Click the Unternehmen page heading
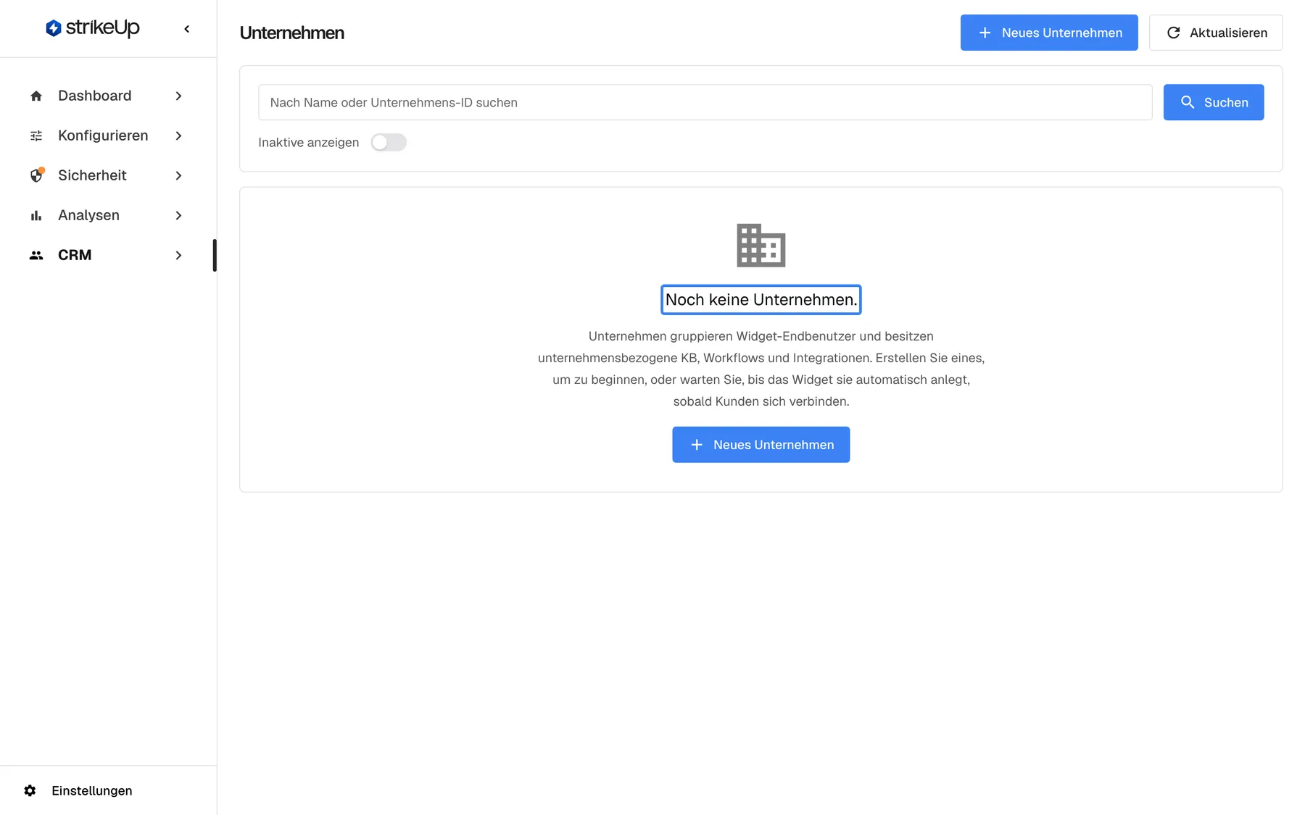The width and height of the screenshot is (1305, 815). click(291, 33)
